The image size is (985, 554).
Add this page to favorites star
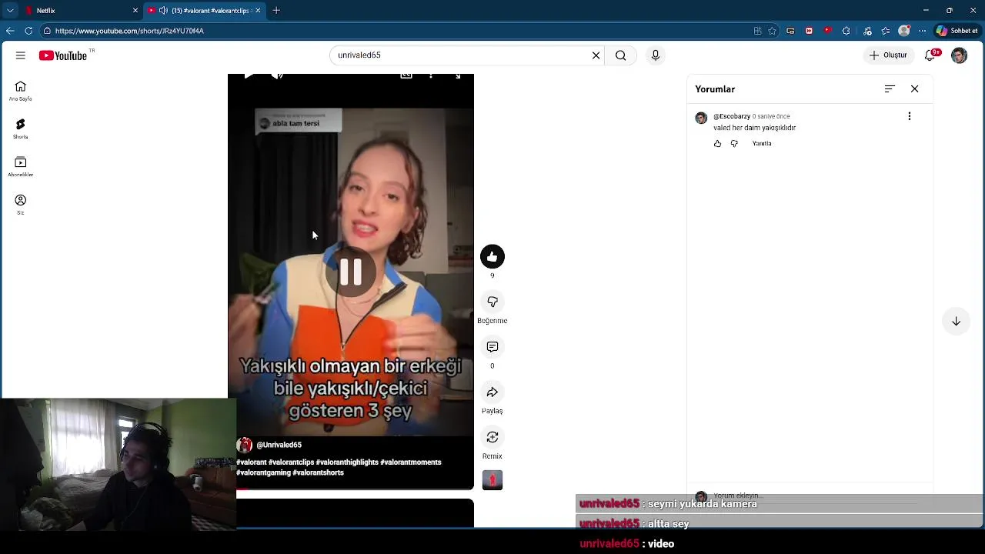tap(772, 31)
